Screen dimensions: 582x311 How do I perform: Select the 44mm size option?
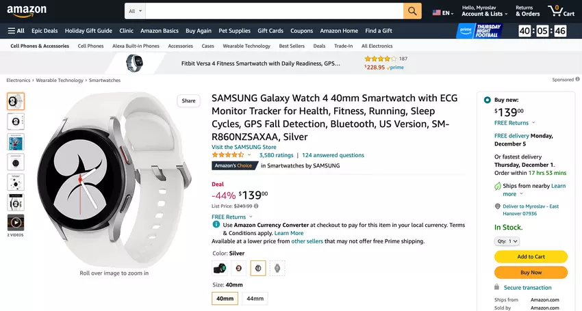[x=255, y=298]
